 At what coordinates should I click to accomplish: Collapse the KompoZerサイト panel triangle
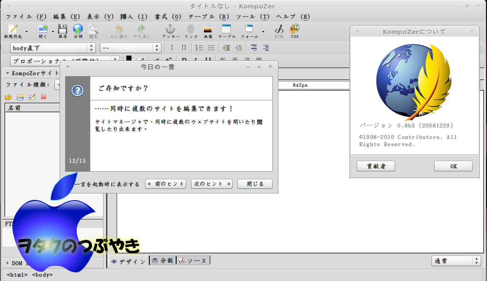[x=8, y=73]
